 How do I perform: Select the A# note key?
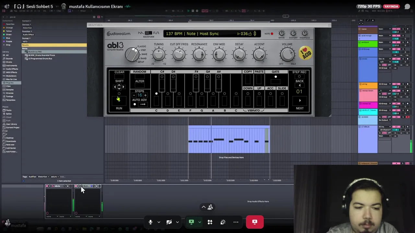(219, 83)
